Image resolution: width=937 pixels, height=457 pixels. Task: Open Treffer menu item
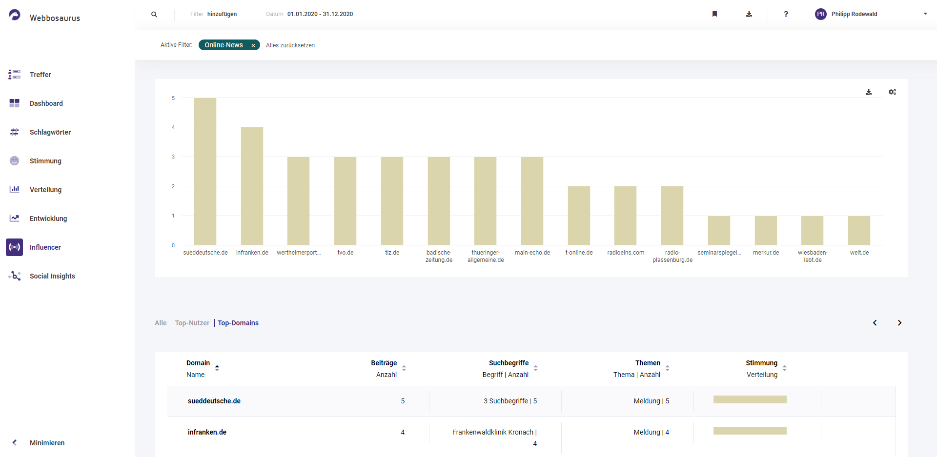pyautogui.click(x=41, y=75)
